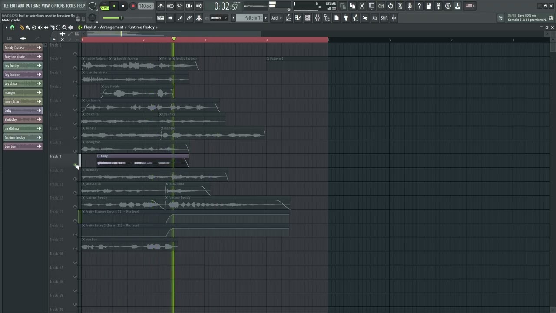The image size is (556, 313).
Task: Click the Cut scissors icon in top toolbar
Action: (x=362, y=6)
